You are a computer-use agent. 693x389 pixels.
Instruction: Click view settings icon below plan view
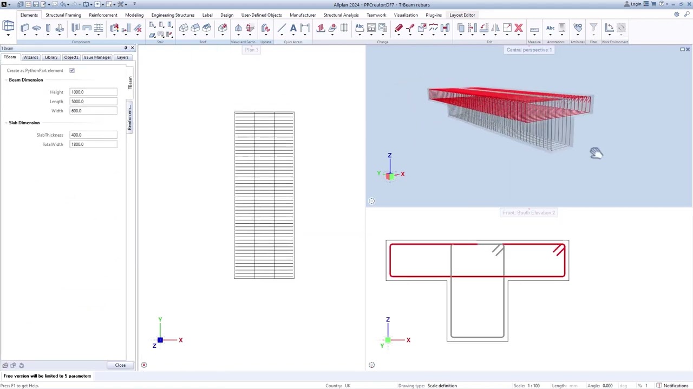pos(144,365)
